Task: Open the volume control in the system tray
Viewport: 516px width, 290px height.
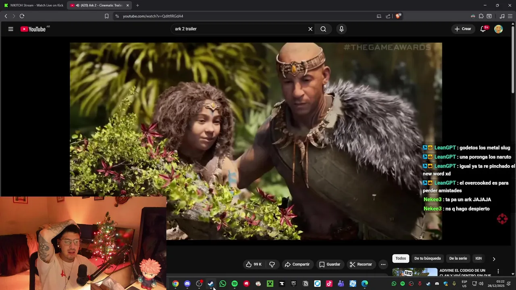Action: (x=481, y=284)
